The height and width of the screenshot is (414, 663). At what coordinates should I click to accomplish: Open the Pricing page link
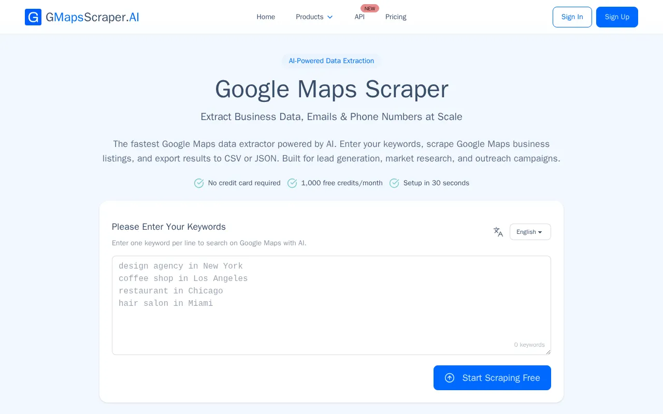(396, 17)
